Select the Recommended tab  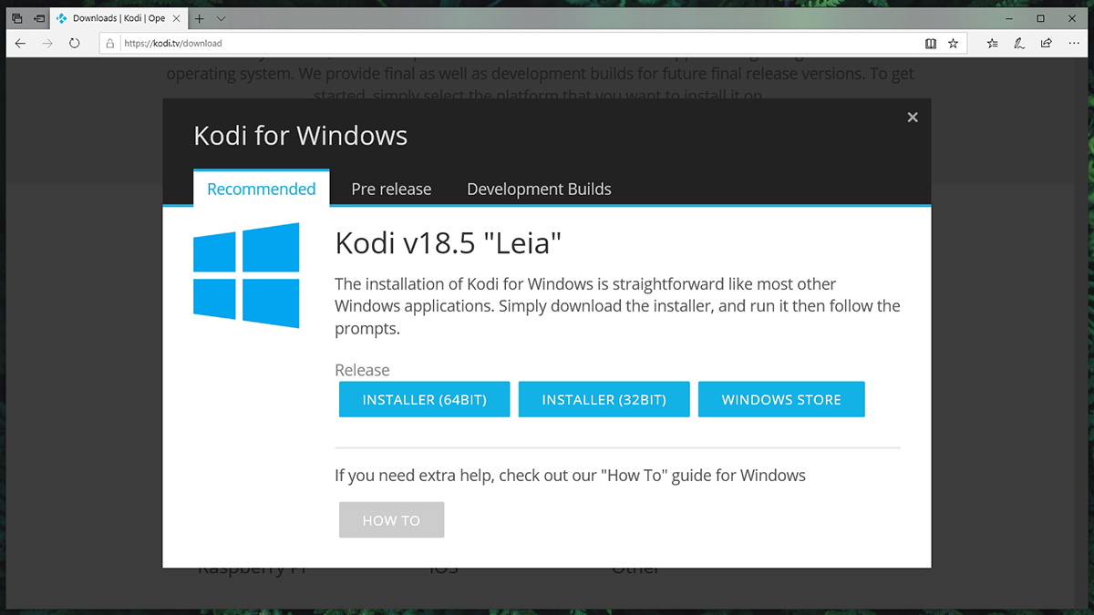[261, 189]
